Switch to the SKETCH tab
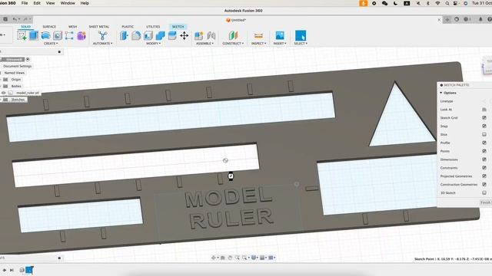492x276 pixels. (x=178, y=27)
